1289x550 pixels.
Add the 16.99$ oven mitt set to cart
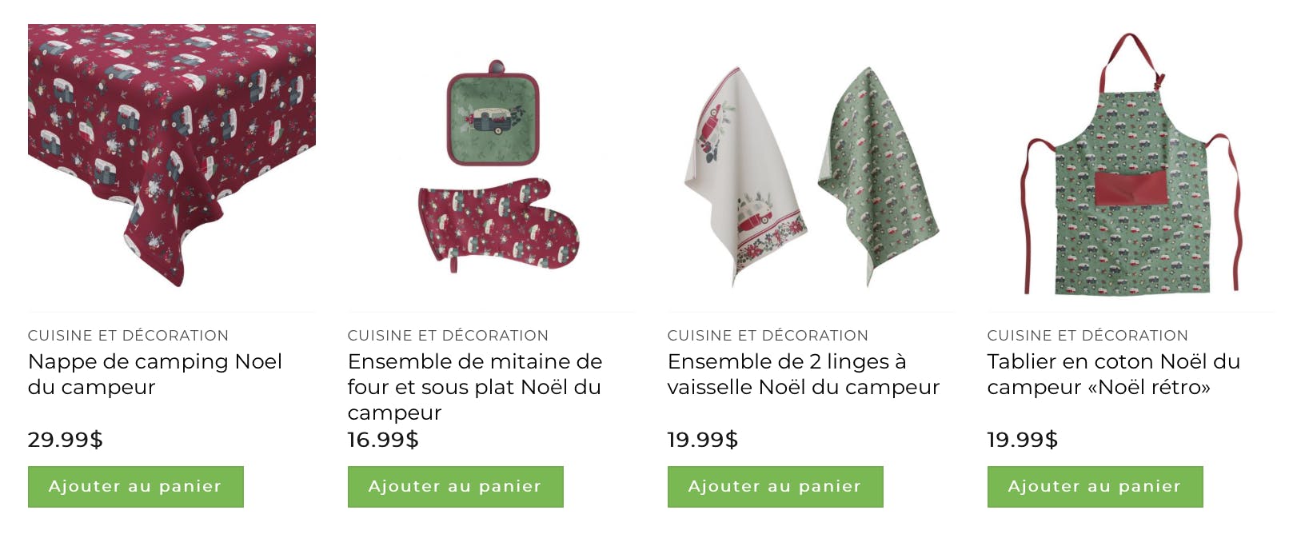[456, 487]
